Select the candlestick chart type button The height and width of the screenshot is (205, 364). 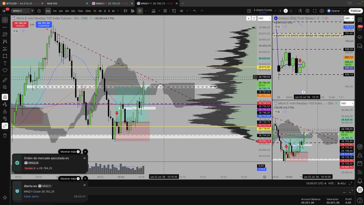click(x=140, y=11)
